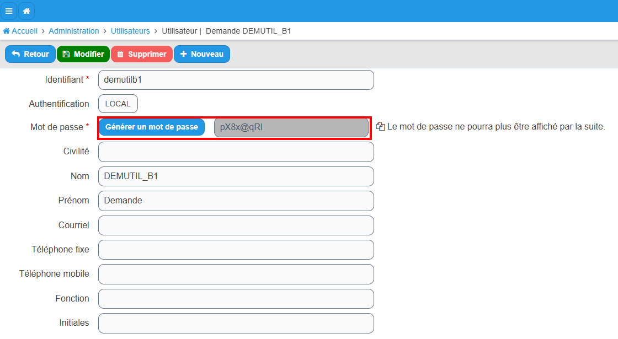This screenshot has height=339, width=618.
Task: Save changes with the Modifier button
Action: pos(83,54)
